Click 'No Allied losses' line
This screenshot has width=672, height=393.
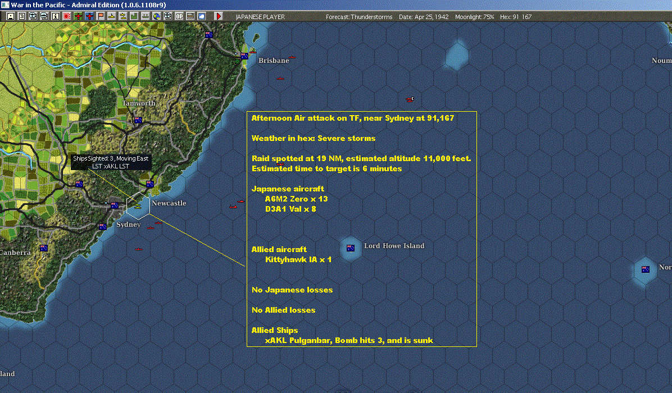pos(283,310)
